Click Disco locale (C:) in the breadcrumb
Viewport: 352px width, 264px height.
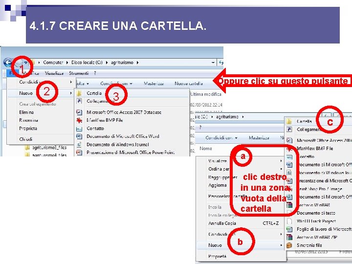pyautogui.click(x=87, y=63)
